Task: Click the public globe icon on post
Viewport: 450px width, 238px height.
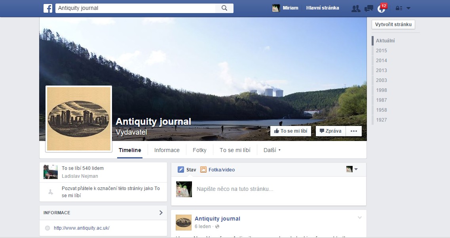Action: [217, 227]
